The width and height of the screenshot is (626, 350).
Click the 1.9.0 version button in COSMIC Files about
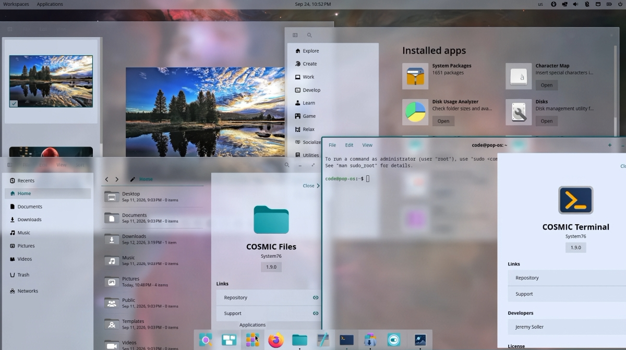pos(271,267)
